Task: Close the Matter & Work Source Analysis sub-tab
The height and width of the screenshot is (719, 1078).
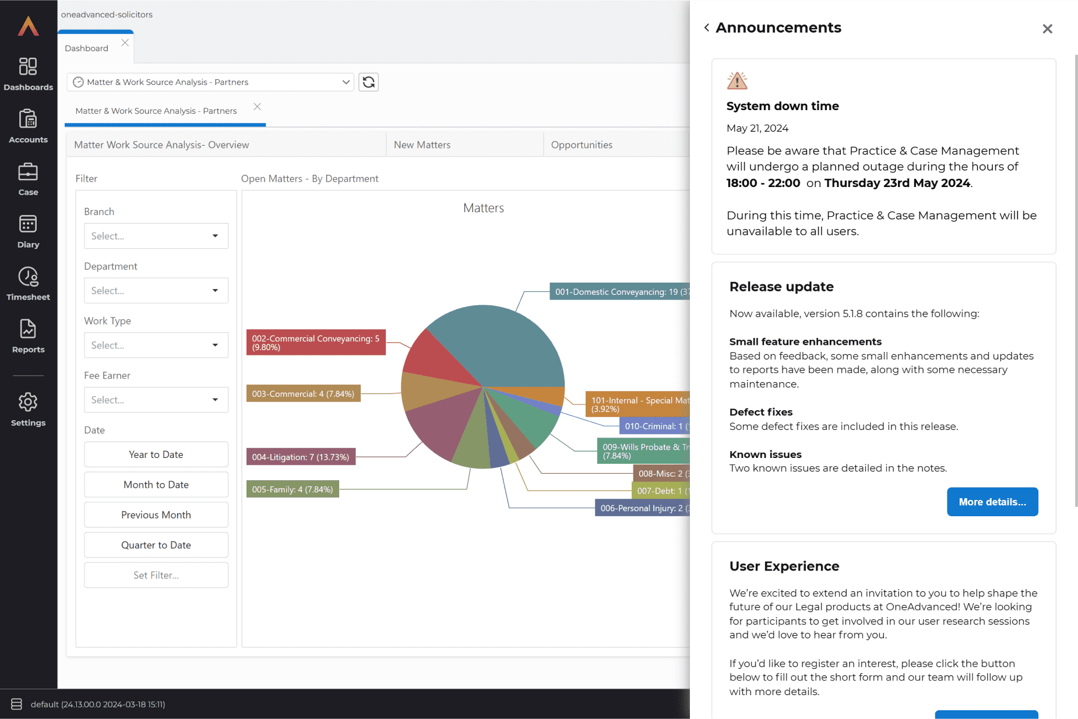Action: click(257, 107)
